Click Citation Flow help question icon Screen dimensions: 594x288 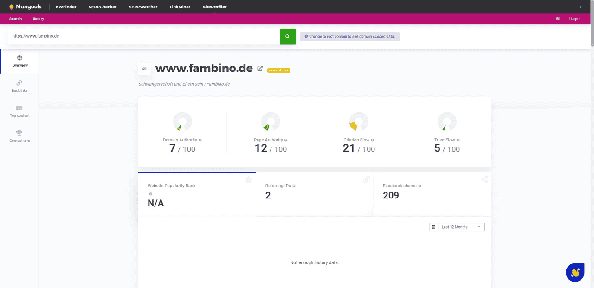pos(373,140)
